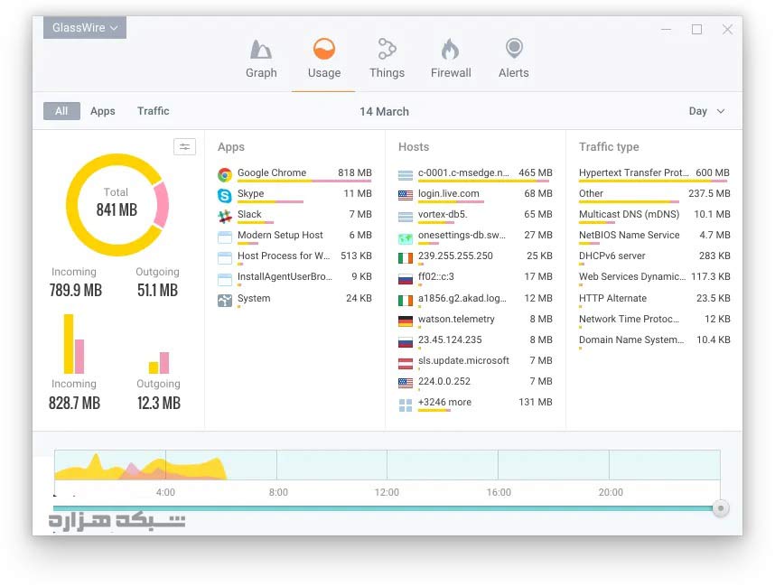Click the Other traffic type entry
The height and width of the screenshot is (586, 775).
click(x=591, y=194)
